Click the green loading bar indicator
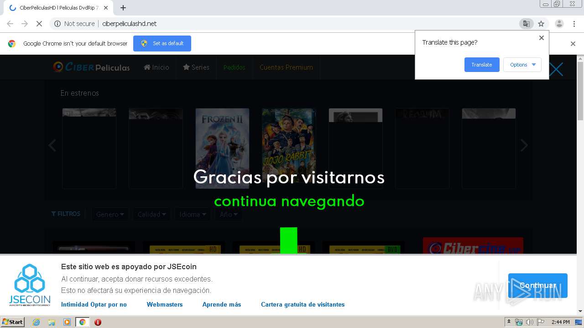The height and width of the screenshot is (328, 584). point(289,240)
